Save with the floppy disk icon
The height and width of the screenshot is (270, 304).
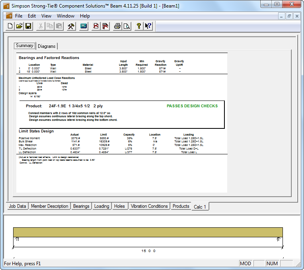point(28,26)
